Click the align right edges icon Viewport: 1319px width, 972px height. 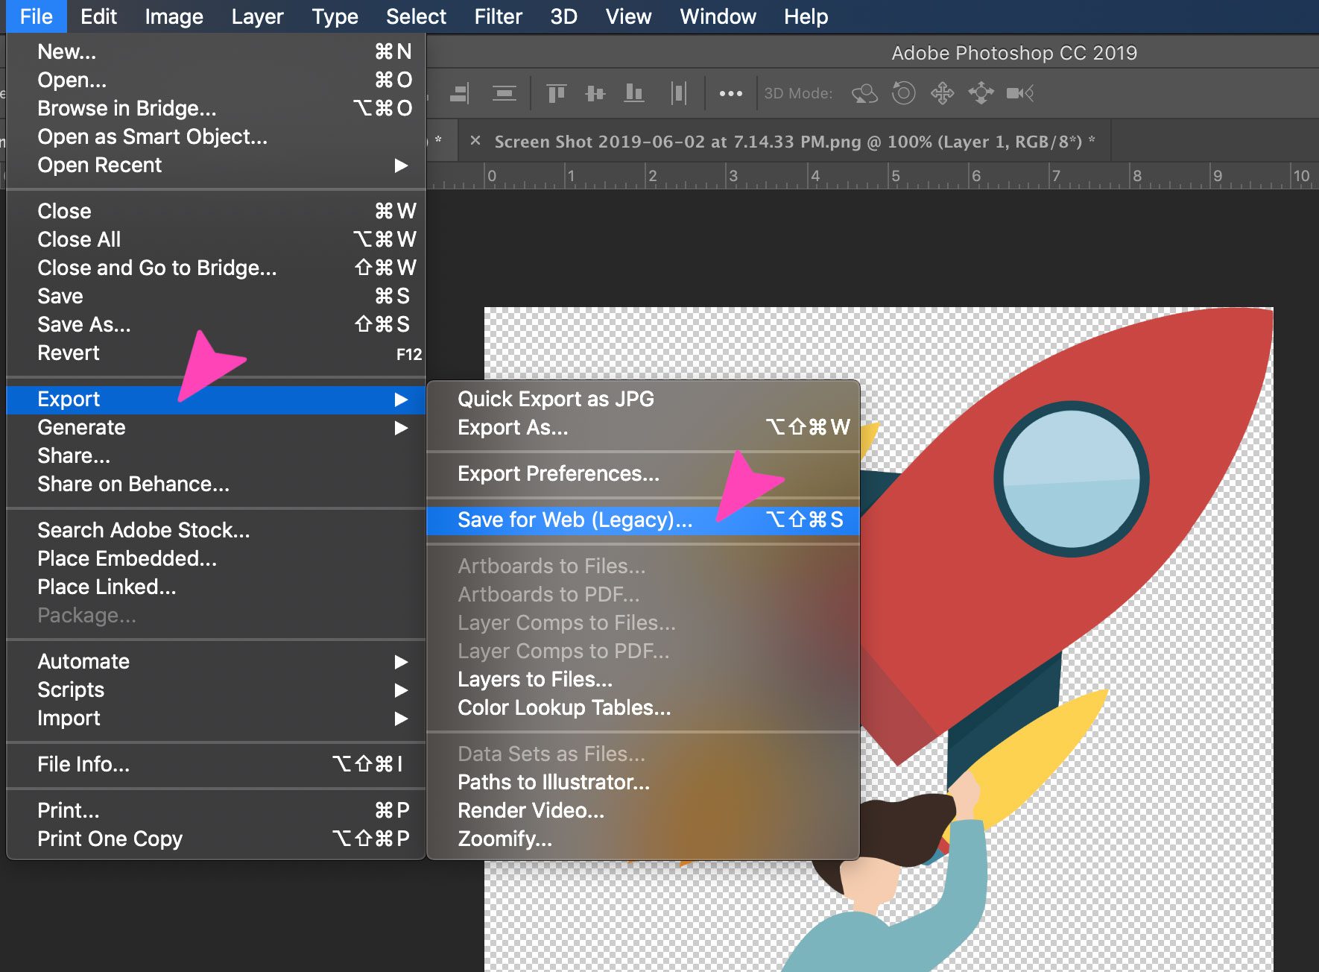460,93
